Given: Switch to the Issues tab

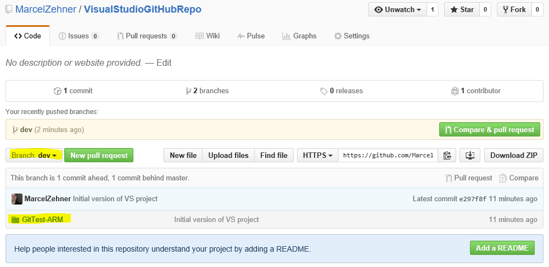Looking at the screenshot, I should tap(79, 36).
